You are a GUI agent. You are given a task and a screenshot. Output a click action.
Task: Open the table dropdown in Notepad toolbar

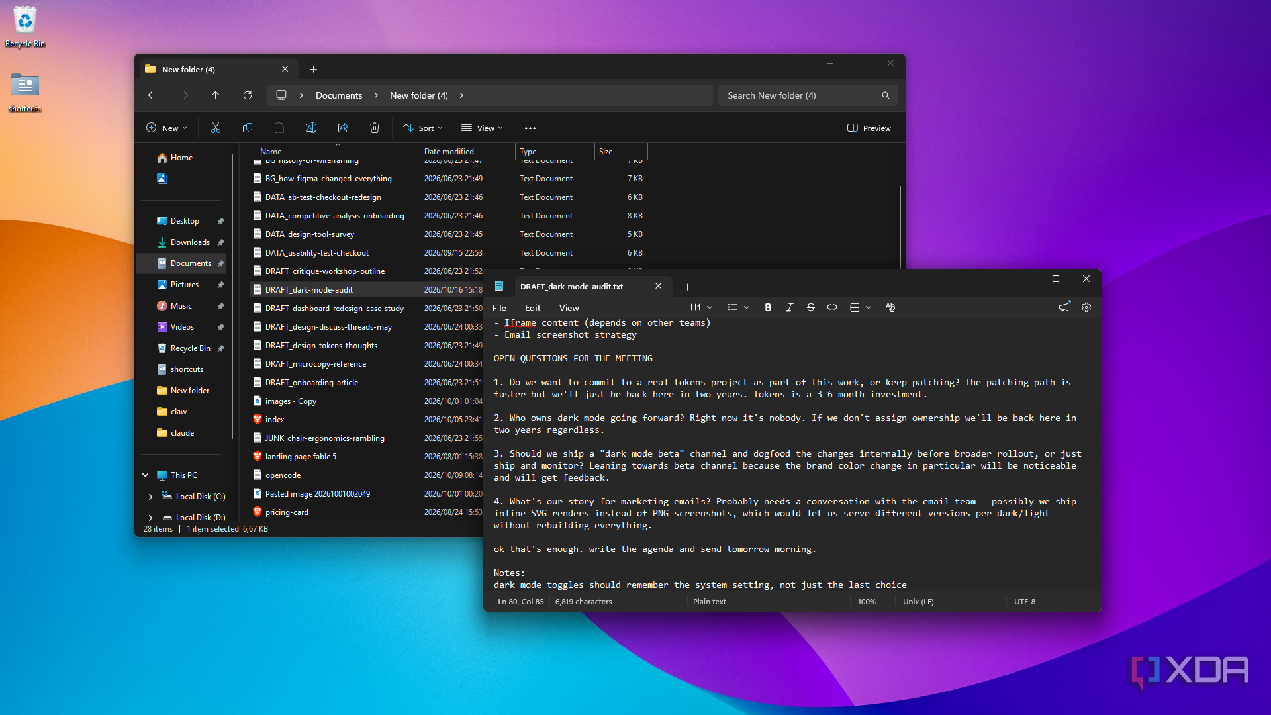coord(861,307)
